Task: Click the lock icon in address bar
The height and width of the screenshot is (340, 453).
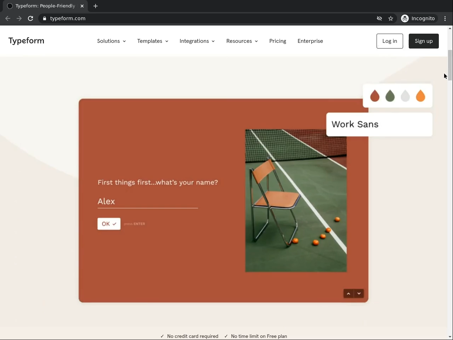Action: point(45,18)
